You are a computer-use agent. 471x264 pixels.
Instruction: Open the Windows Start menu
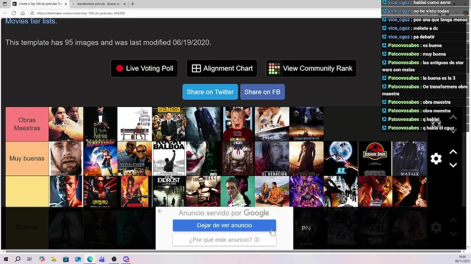click(x=6, y=259)
